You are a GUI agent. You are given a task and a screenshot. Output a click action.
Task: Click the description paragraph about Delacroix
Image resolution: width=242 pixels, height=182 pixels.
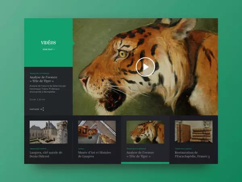click(48, 89)
